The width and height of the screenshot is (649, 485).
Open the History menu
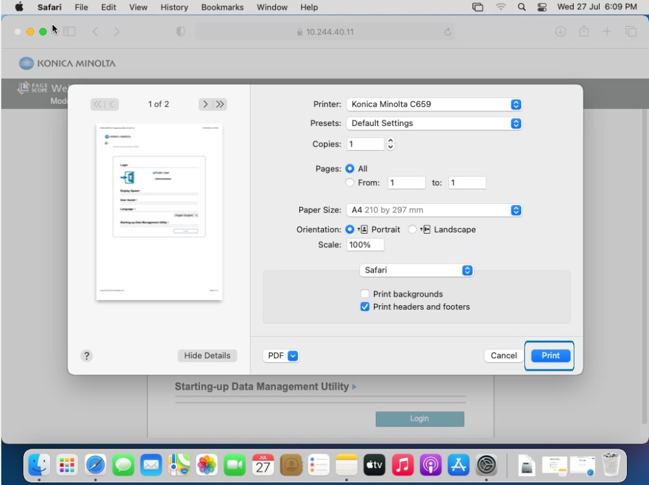tap(173, 7)
